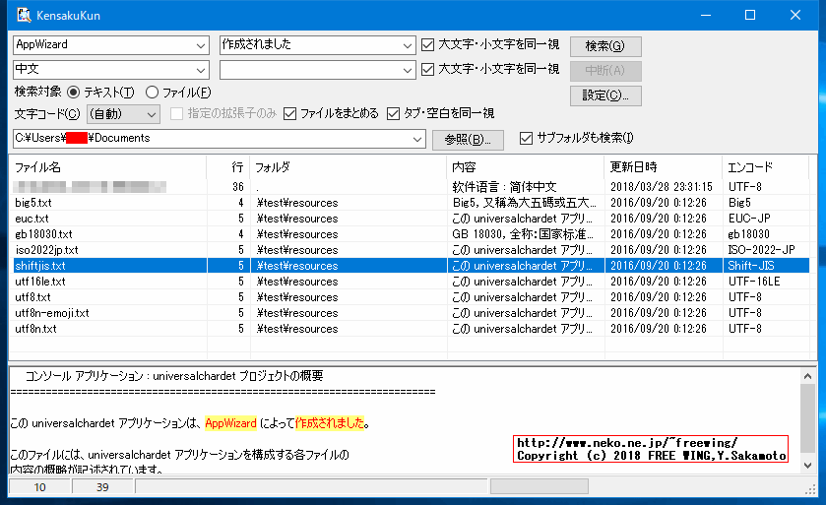The width and height of the screenshot is (826, 505).
Task: Select the big5.txt result row
Action: click(x=411, y=203)
